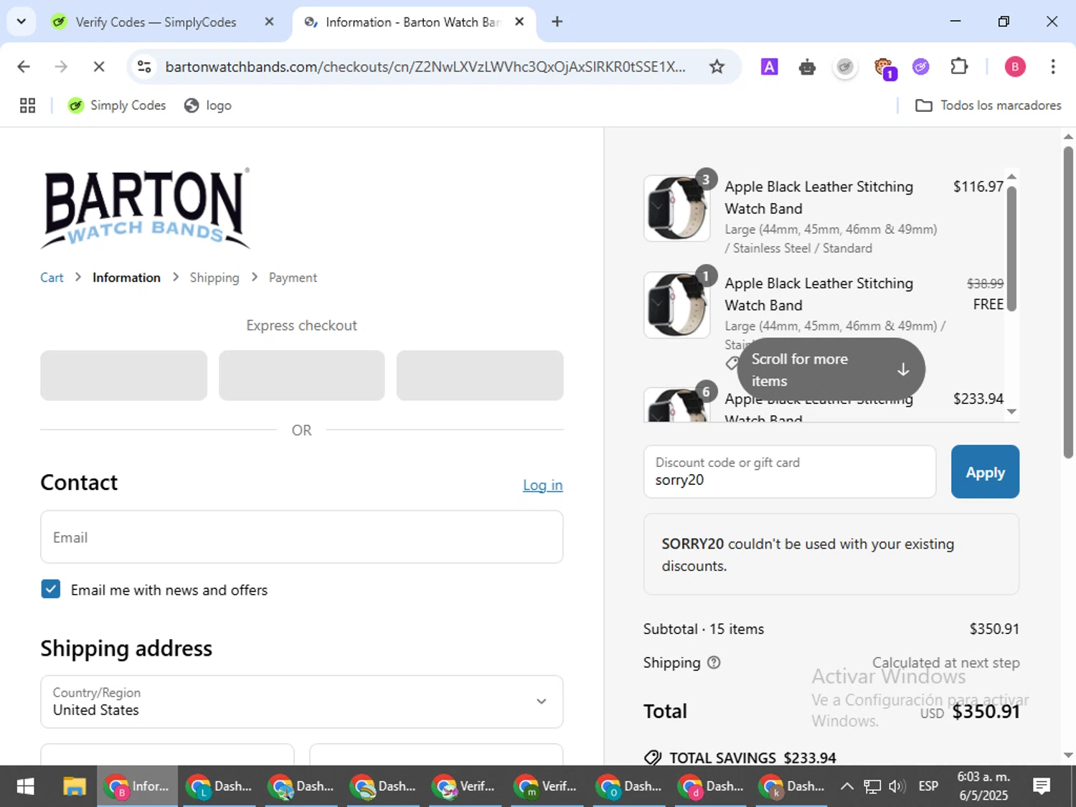The height and width of the screenshot is (807, 1076).
Task: Click the Subtotal · 15 items label
Action: [704, 629]
